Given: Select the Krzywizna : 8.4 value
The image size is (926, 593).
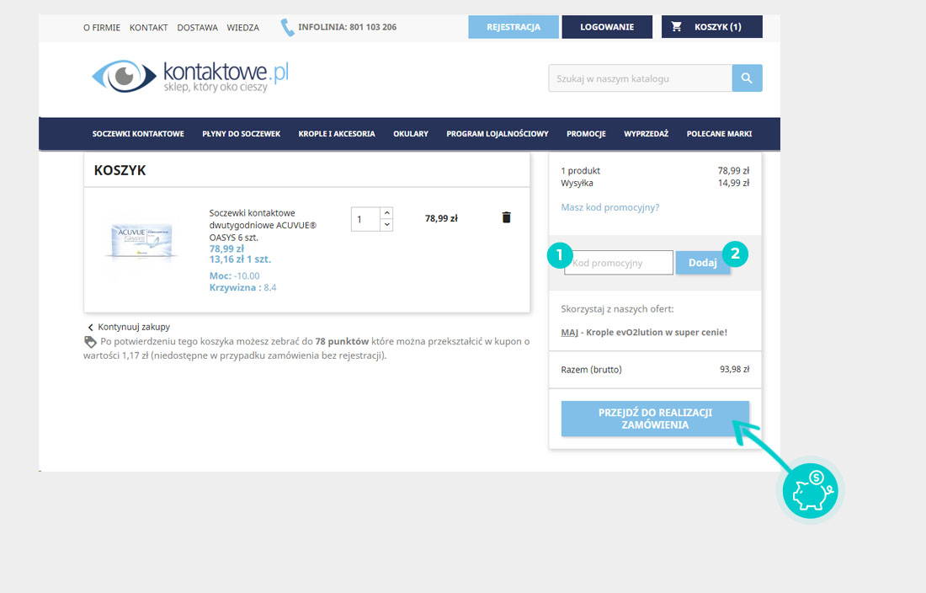Looking at the screenshot, I should pyautogui.click(x=242, y=287).
